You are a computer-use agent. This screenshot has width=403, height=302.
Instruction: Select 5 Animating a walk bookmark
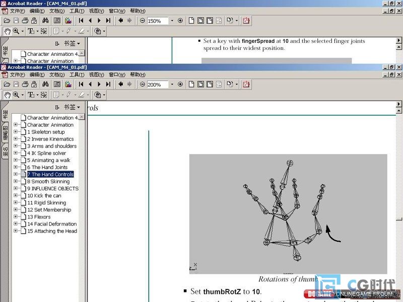49,160
